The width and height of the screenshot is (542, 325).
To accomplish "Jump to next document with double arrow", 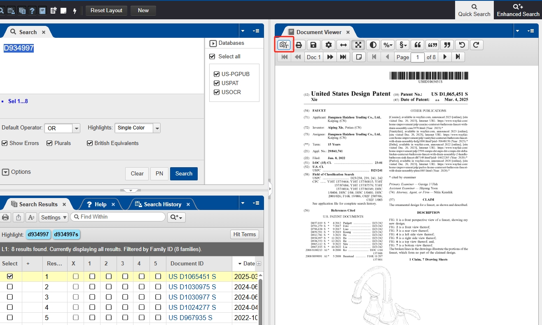I will point(330,57).
